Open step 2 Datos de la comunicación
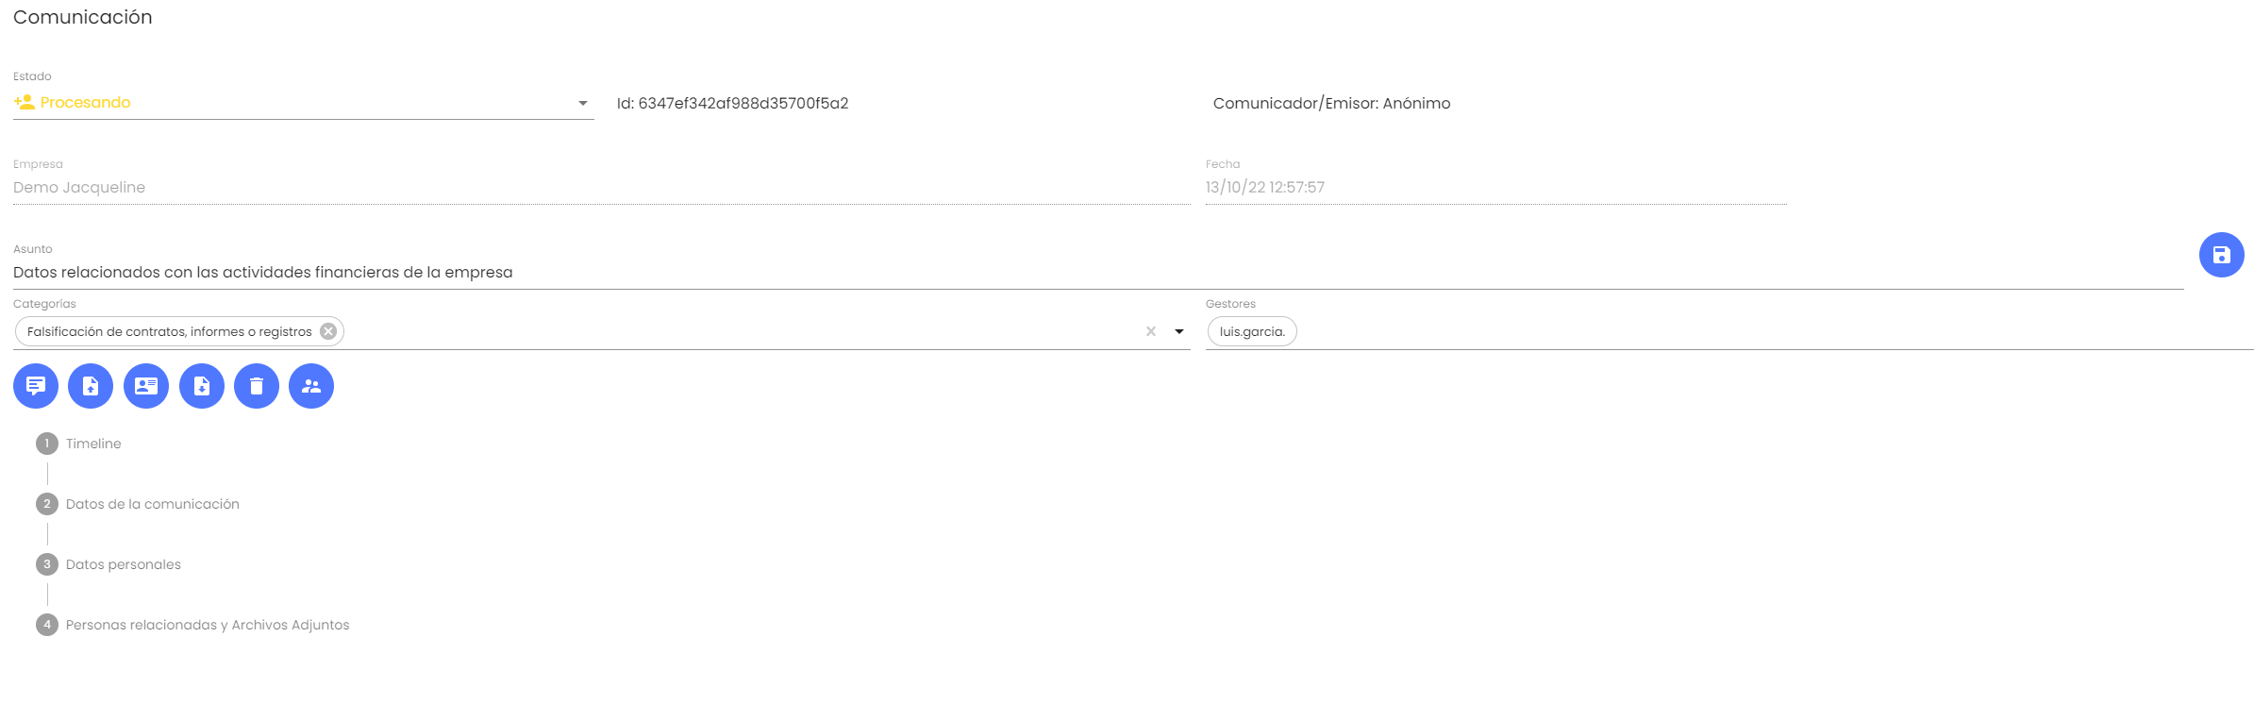This screenshot has width=2254, height=721. tap(152, 504)
